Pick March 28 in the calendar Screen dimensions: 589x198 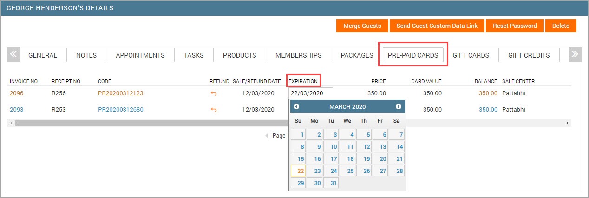(397, 171)
